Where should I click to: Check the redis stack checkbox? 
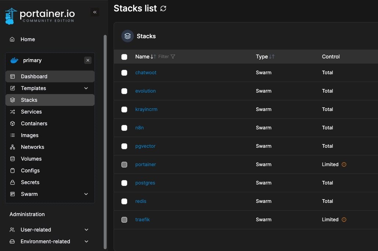click(x=124, y=201)
